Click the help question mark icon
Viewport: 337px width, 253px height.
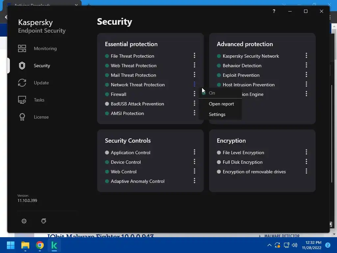274,11
